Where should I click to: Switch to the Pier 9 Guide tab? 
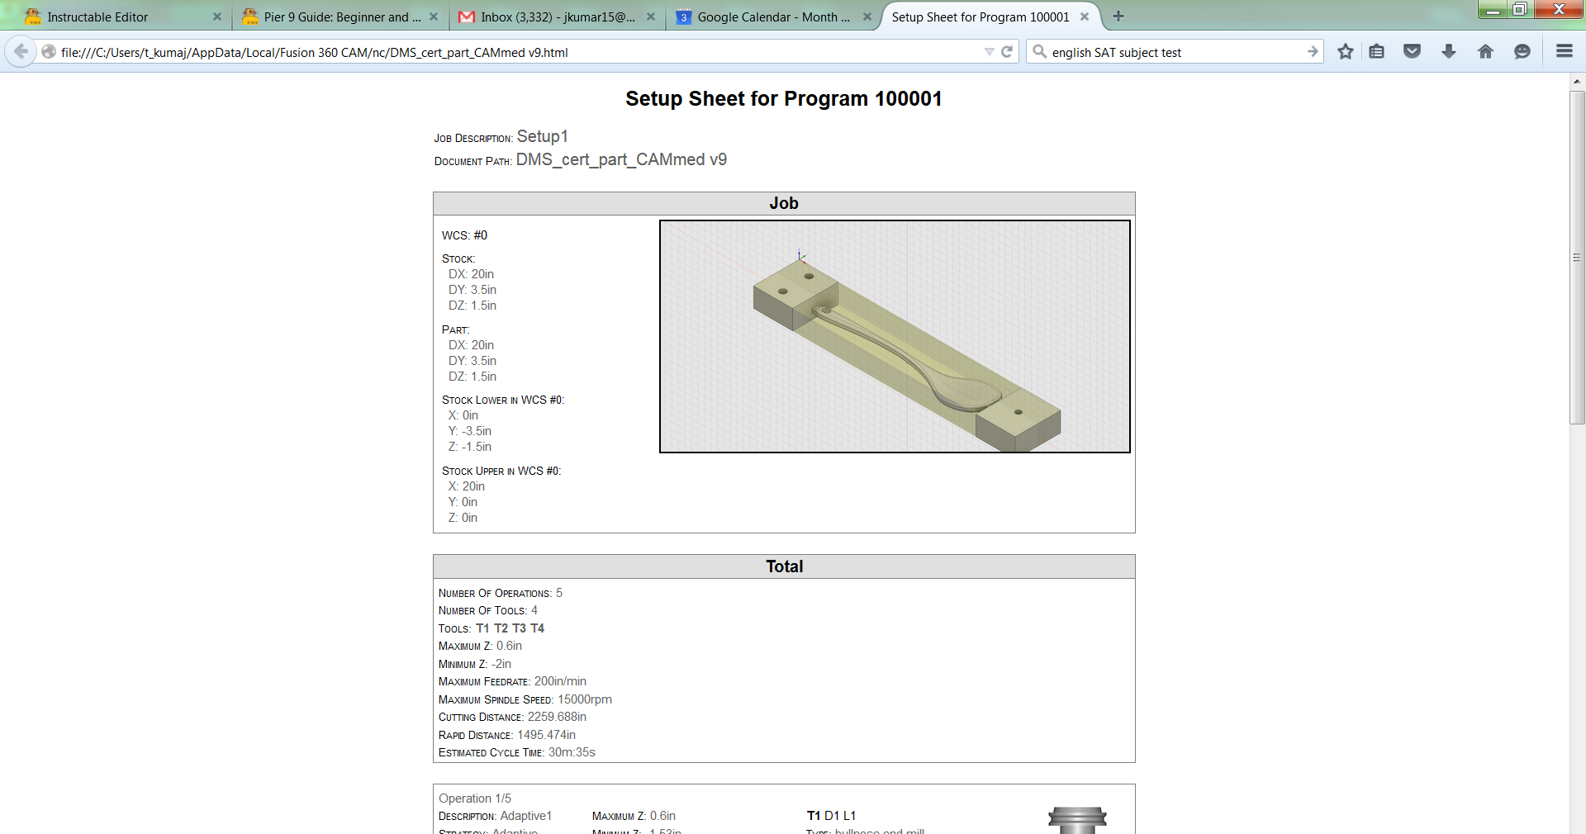[x=340, y=17]
